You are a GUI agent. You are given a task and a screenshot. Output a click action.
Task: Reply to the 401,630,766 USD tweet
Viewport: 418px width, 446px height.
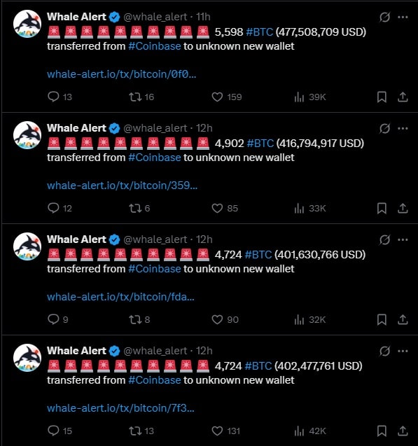53,319
